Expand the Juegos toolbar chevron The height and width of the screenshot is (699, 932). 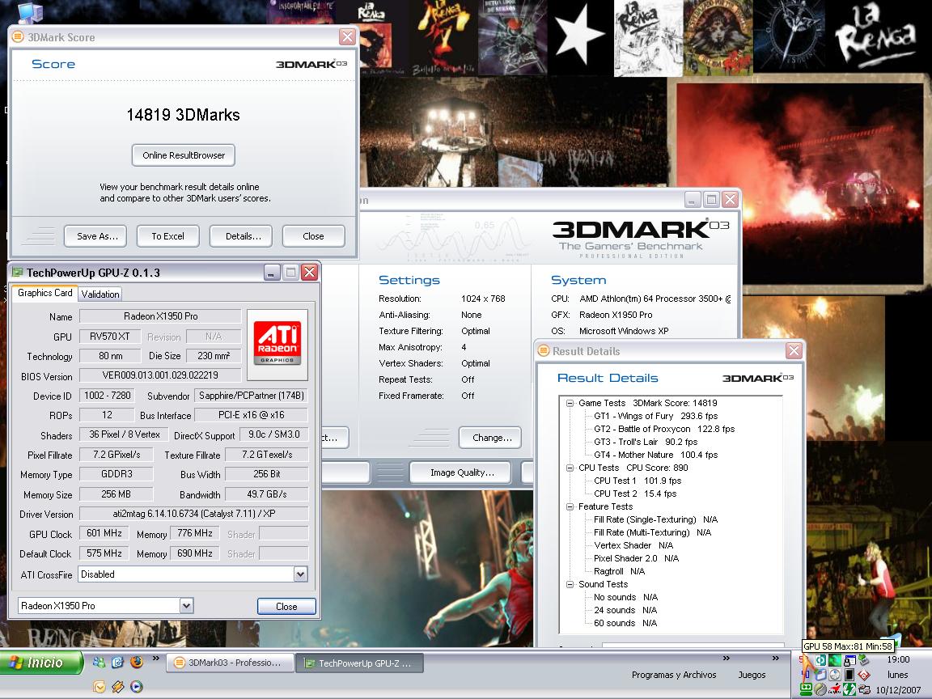coord(775,658)
